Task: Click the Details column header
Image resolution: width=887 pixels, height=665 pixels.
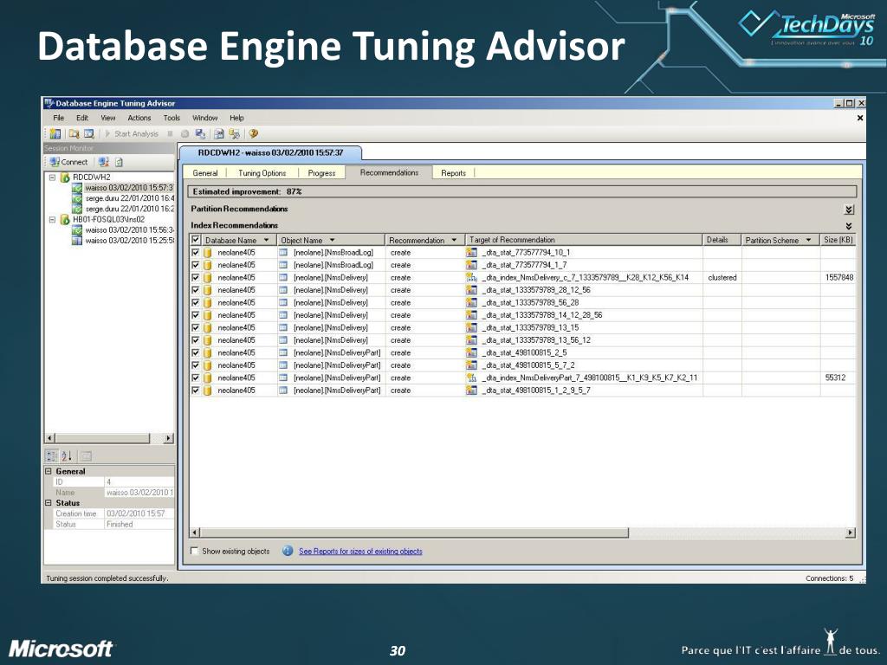Action: (x=722, y=240)
